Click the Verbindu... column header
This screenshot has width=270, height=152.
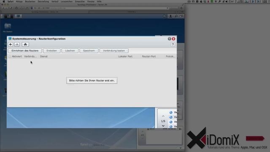pos(30,56)
